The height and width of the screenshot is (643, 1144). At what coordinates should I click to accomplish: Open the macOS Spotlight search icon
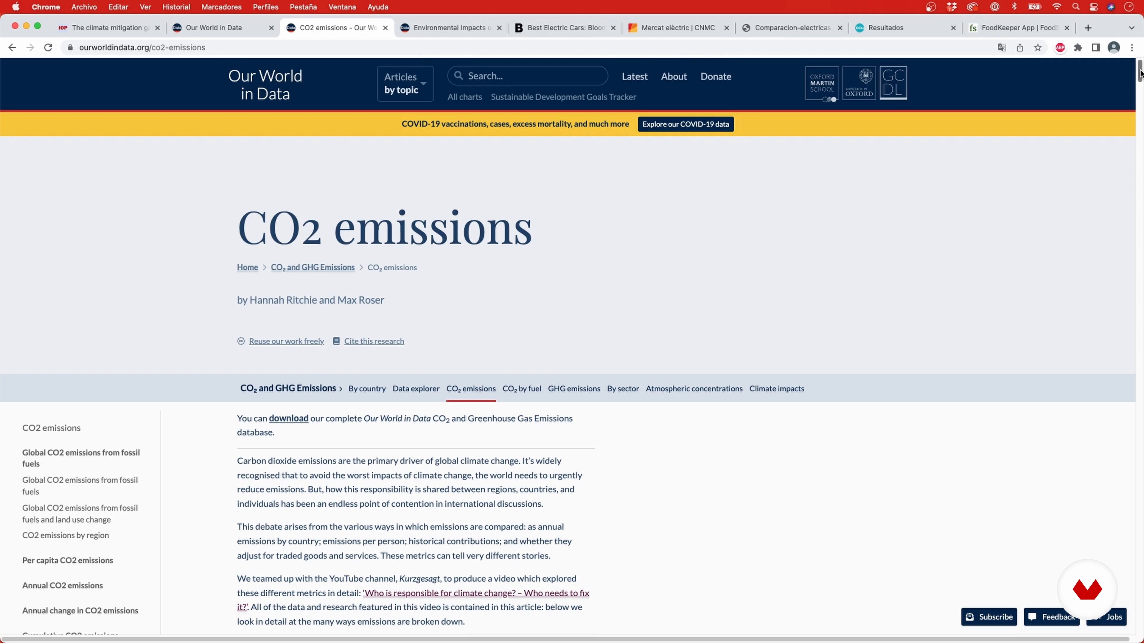1075,7
